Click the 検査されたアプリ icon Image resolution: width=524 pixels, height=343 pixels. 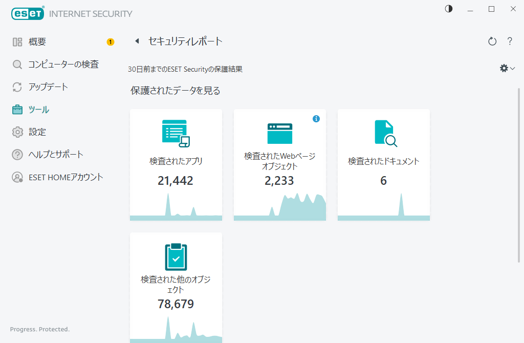(x=176, y=134)
